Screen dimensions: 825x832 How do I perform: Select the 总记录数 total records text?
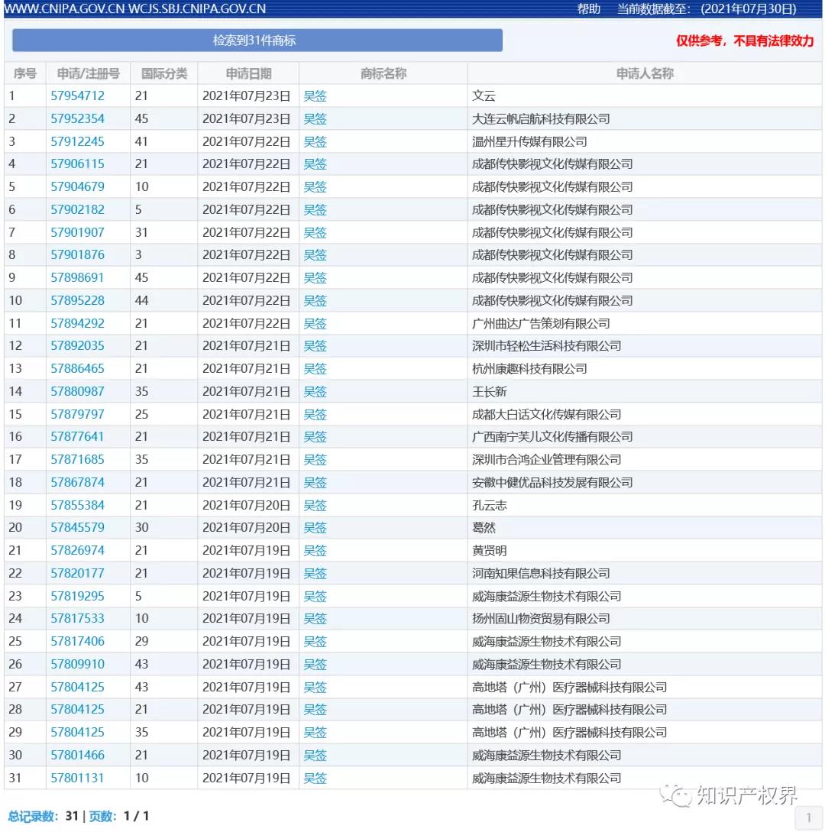tap(43, 816)
